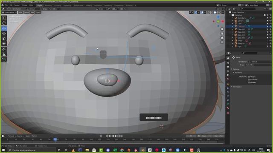Image resolution: width=273 pixels, height=153 pixels.
Task: Click the Z axis on navigation gizmo
Action: [218, 17]
